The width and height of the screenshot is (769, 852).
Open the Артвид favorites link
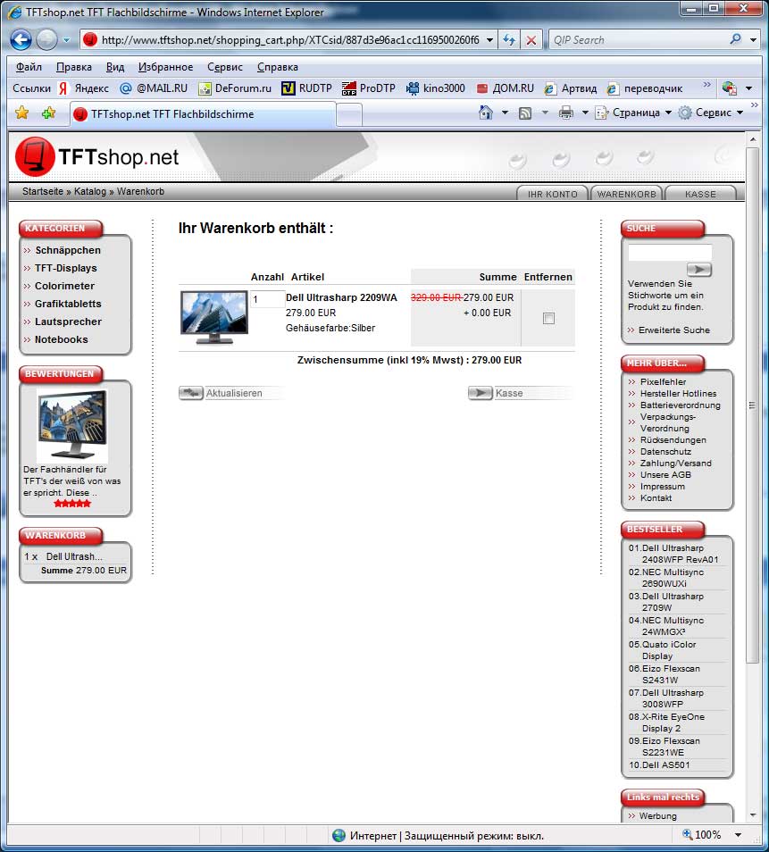[571, 88]
